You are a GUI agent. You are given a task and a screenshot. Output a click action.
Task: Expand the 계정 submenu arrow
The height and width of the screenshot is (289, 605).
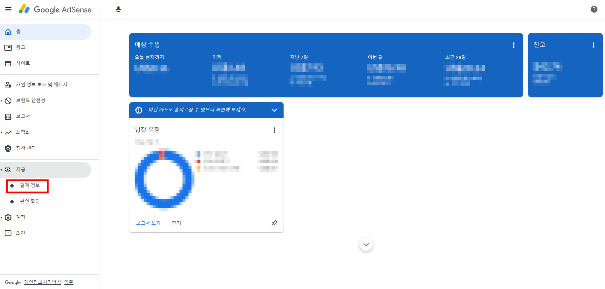tap(2, 218)
